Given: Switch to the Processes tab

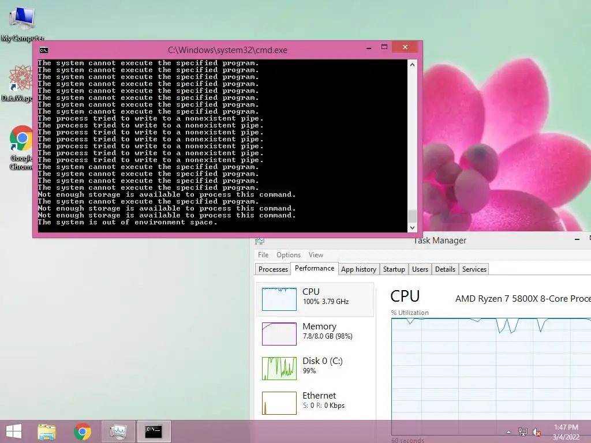Looking at the screenshot, I should 273,269.
